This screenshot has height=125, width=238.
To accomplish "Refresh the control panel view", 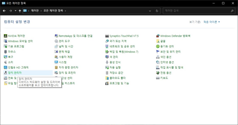I will 157,11.
